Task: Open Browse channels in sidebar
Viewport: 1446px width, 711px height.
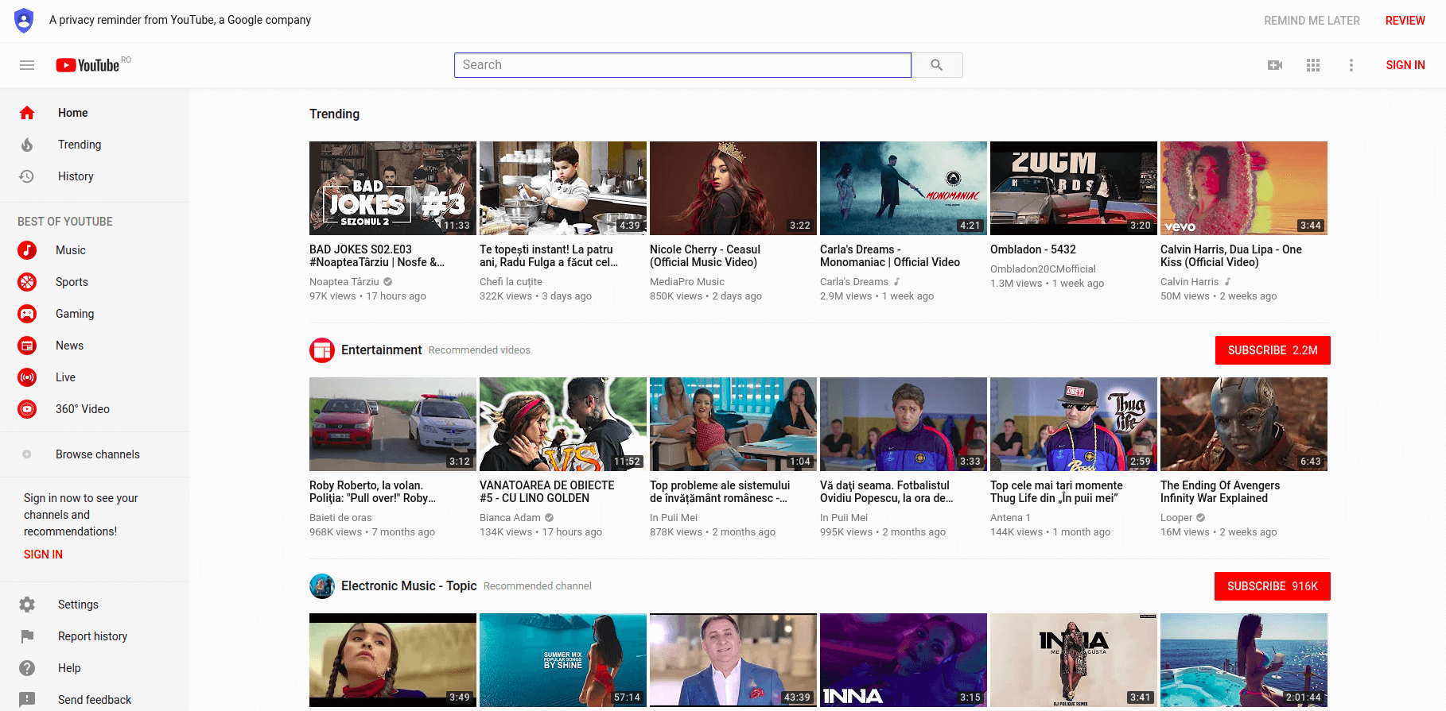Action: tap(94, 454)
